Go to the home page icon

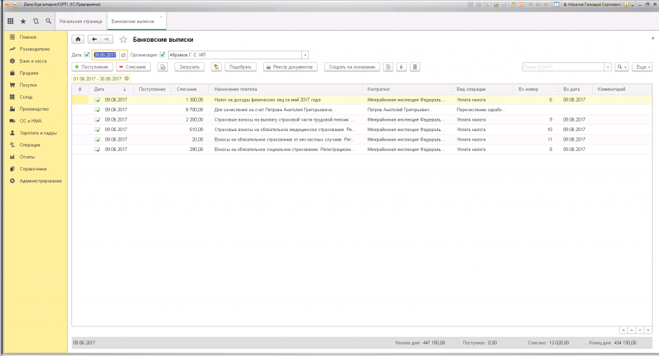[78, 39]
